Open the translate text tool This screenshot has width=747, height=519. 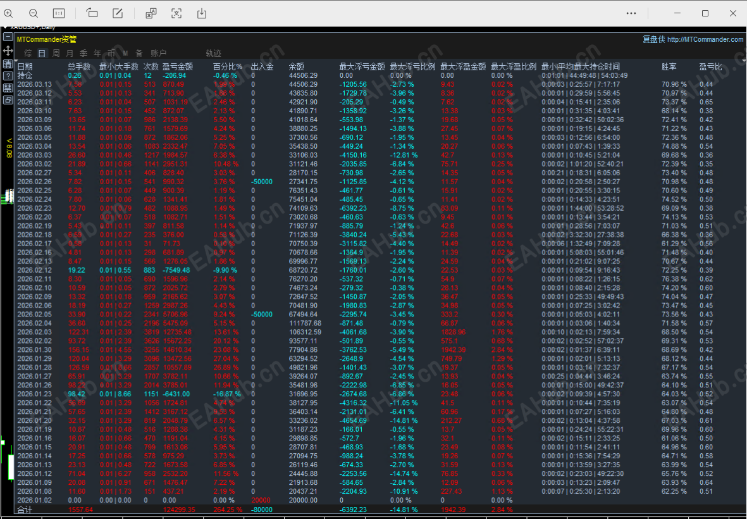[x=151, y=13]
